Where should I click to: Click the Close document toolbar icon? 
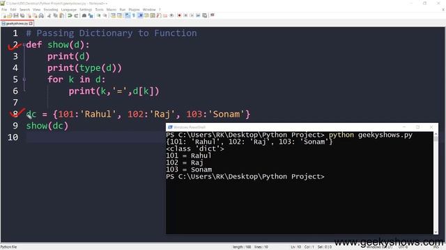click(x=29, y=15)
